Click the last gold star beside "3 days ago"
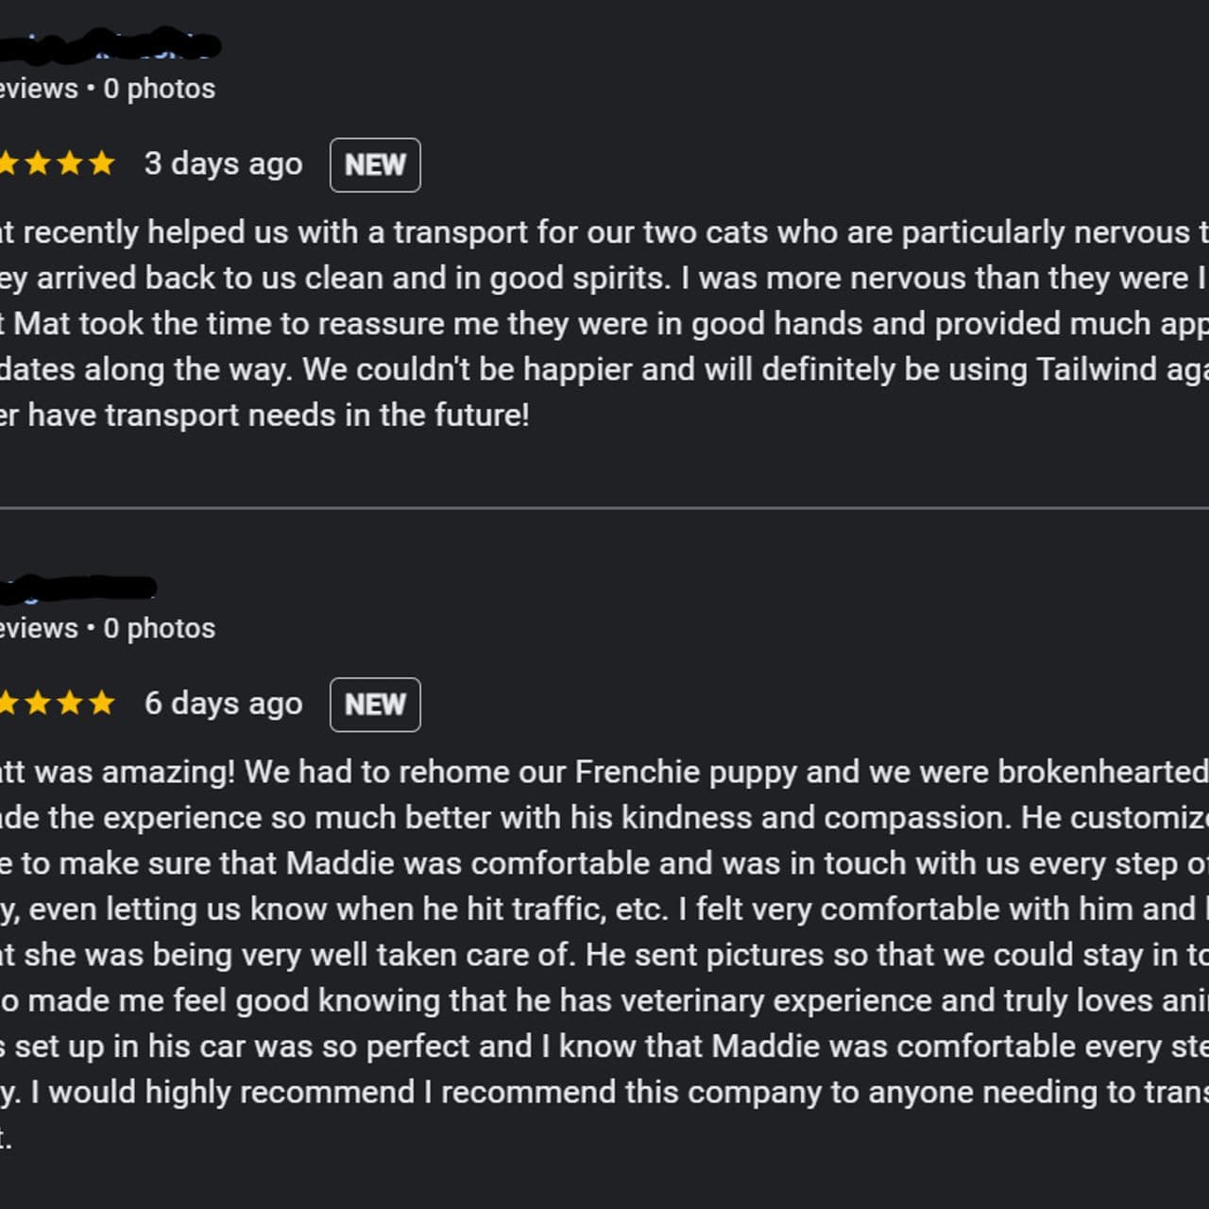Image resolution: width=1209 pixels, height=1209 pixels. [101, 163]
